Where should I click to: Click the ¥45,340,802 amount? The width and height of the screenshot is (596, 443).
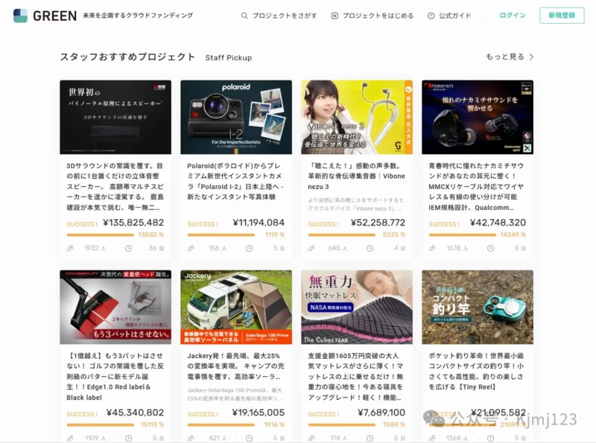pyautogui.click(x=135, y=413)
